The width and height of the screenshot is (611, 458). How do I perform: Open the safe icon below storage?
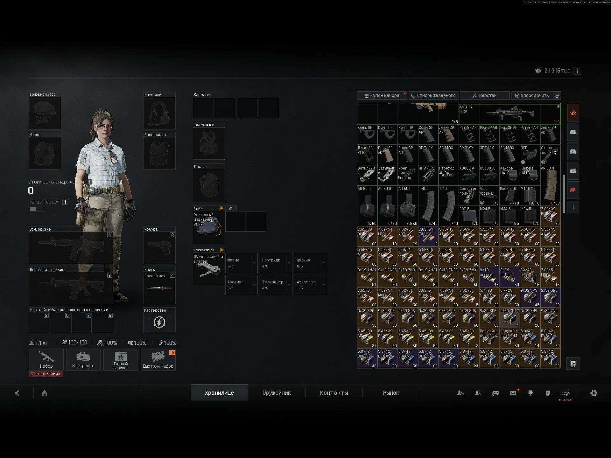pyautogui.click(x=573, y=364)
